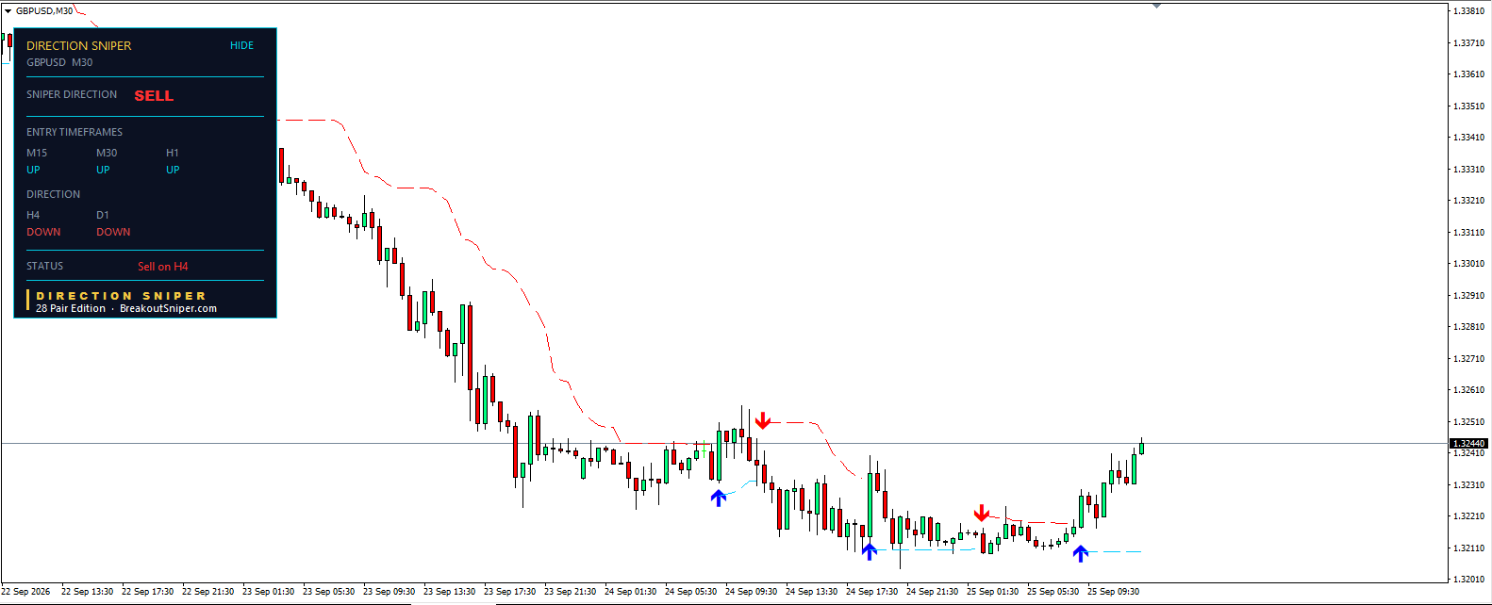Viewport: 1492px width, 605px height.
Task: Select blue buy arrow near 24 Sep 17:30
Action: pyautogui.click(x=870, y=550)
